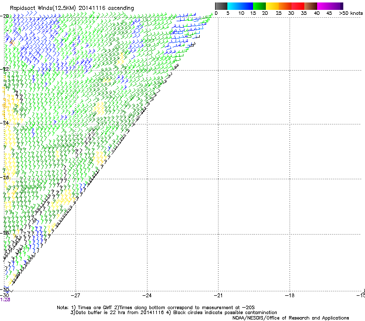Click the magenta 40-45 knots legend segment
The height and width of the screenshot is (321, 365).
coord(324,6)
